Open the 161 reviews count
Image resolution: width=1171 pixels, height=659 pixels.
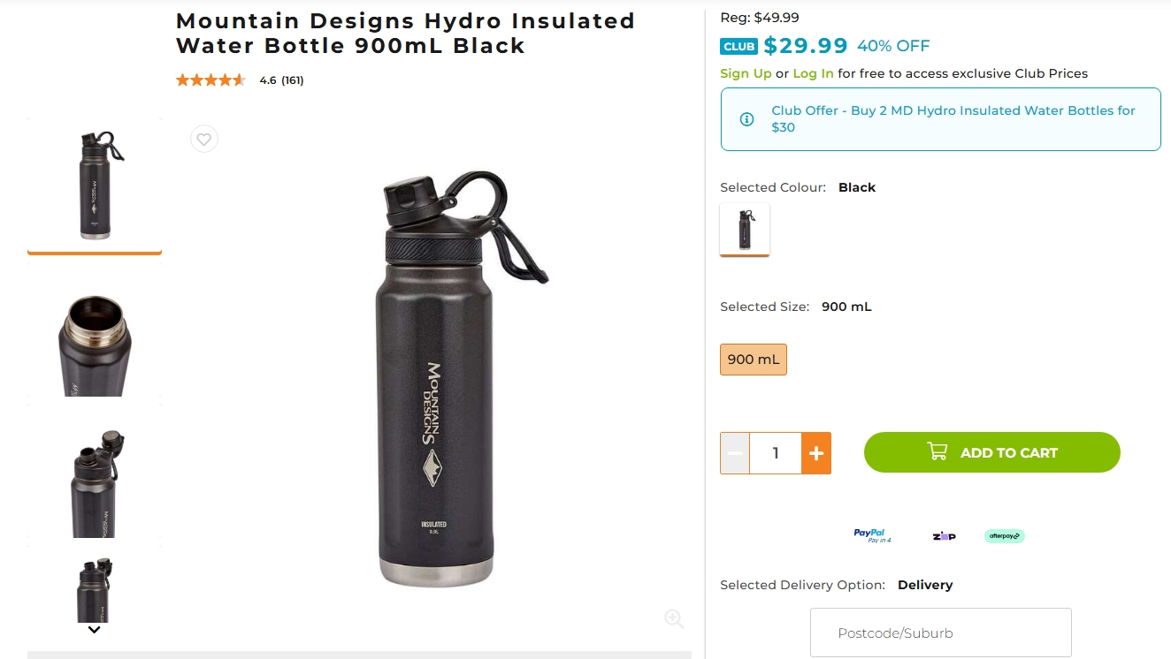[293, 80]
